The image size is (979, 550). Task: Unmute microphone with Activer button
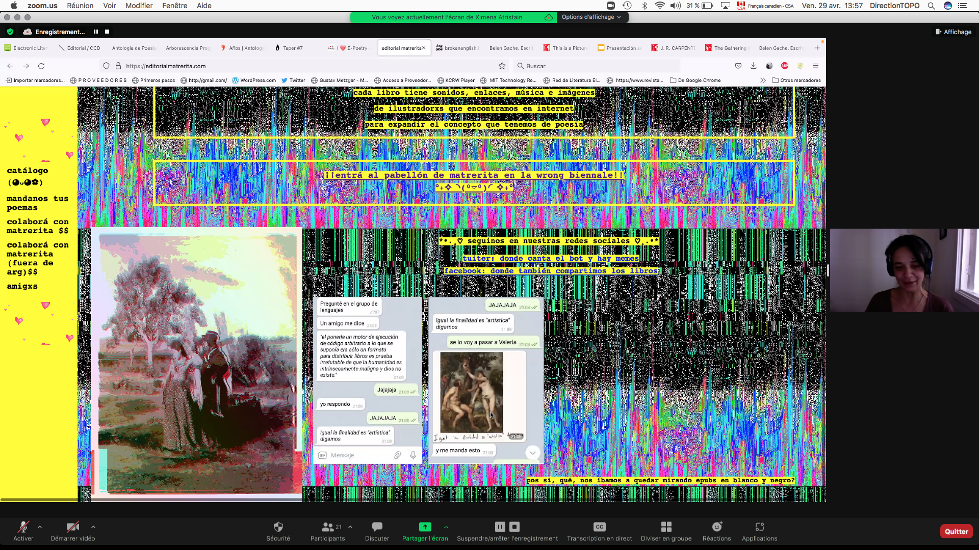[x=23, y=531]
